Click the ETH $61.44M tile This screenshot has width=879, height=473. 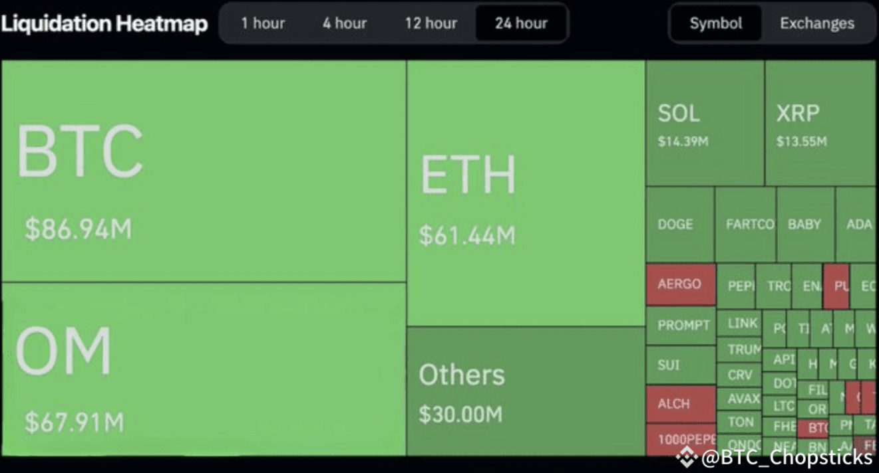[x=526, y=193]
